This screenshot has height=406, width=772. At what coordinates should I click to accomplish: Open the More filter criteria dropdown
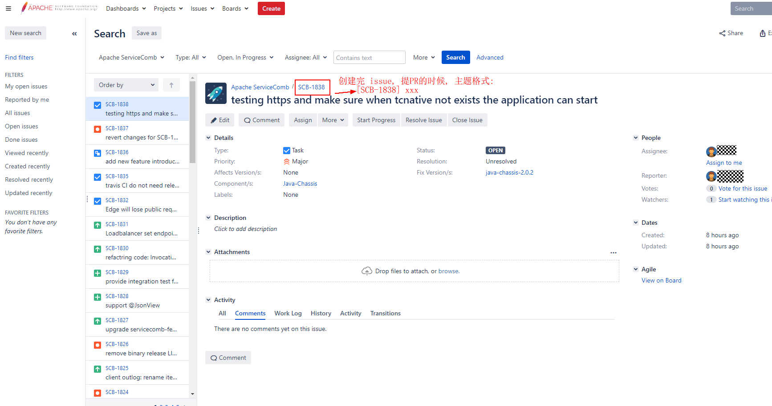pyautogui.click(x=424, y=57)
